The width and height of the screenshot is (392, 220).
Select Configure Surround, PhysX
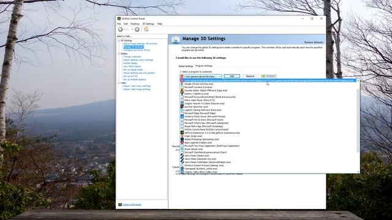tap(137, 50)
